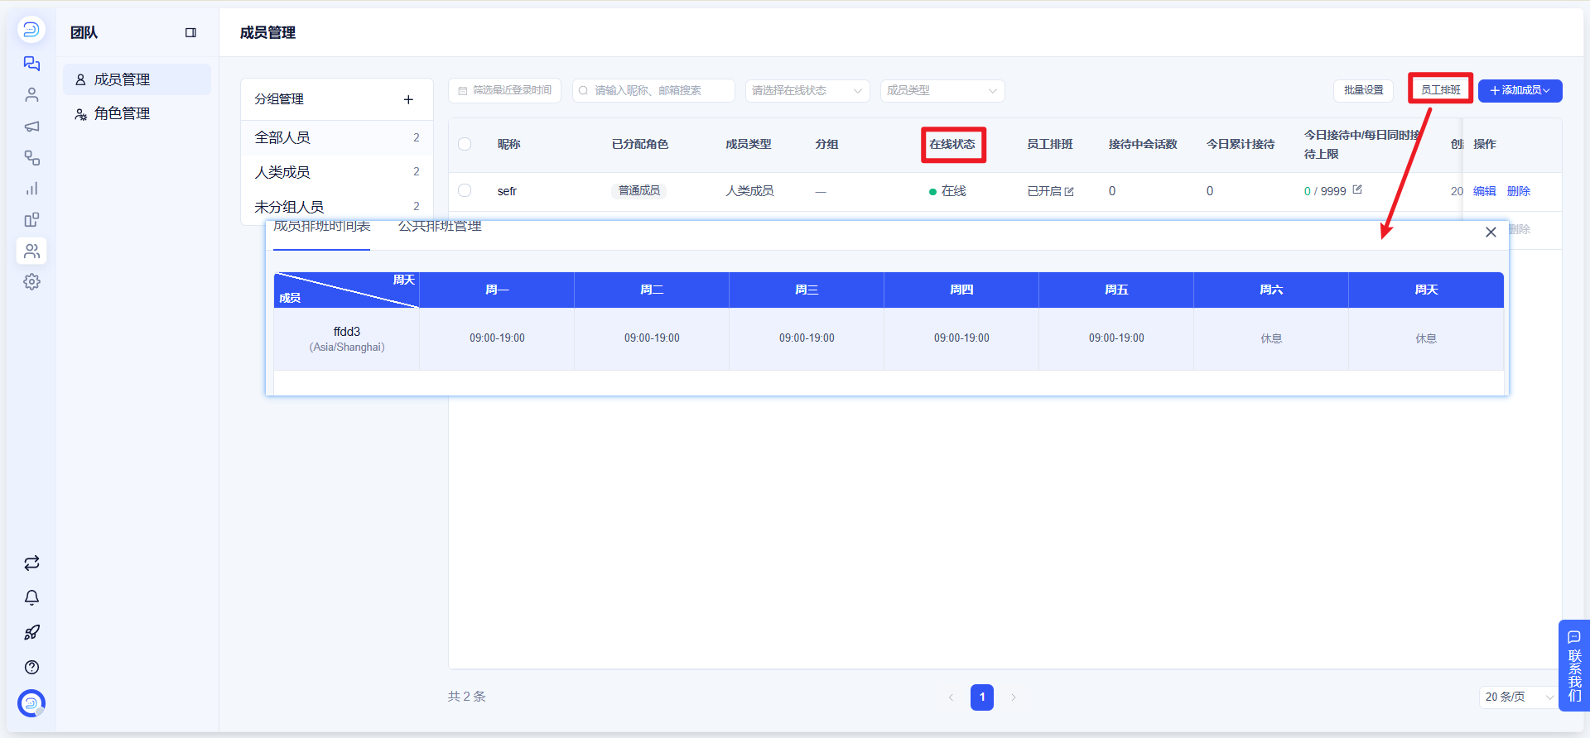1590x738 pixels.
Task: Open the apps integration icon in sidebar
Action: coord(31,220)
